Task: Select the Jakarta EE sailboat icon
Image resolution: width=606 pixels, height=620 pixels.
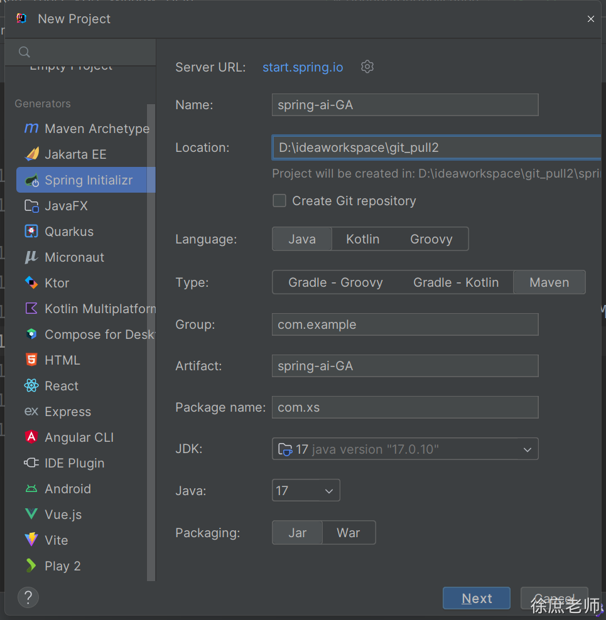Action: click(x=31, y=154)
